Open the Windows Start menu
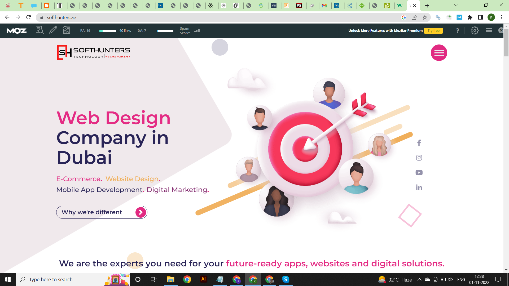This screenshot has height=286, width=509. pyautogui.click(x=8, y=279)
